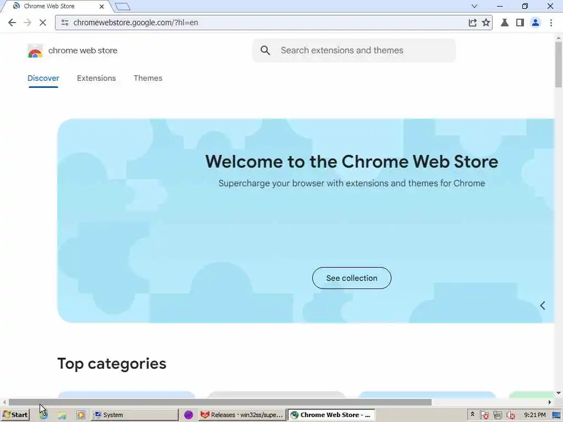This screenshot has width=563, height=422.
Task: Click previous banner slide chevron
Action: tap(543, 306)
